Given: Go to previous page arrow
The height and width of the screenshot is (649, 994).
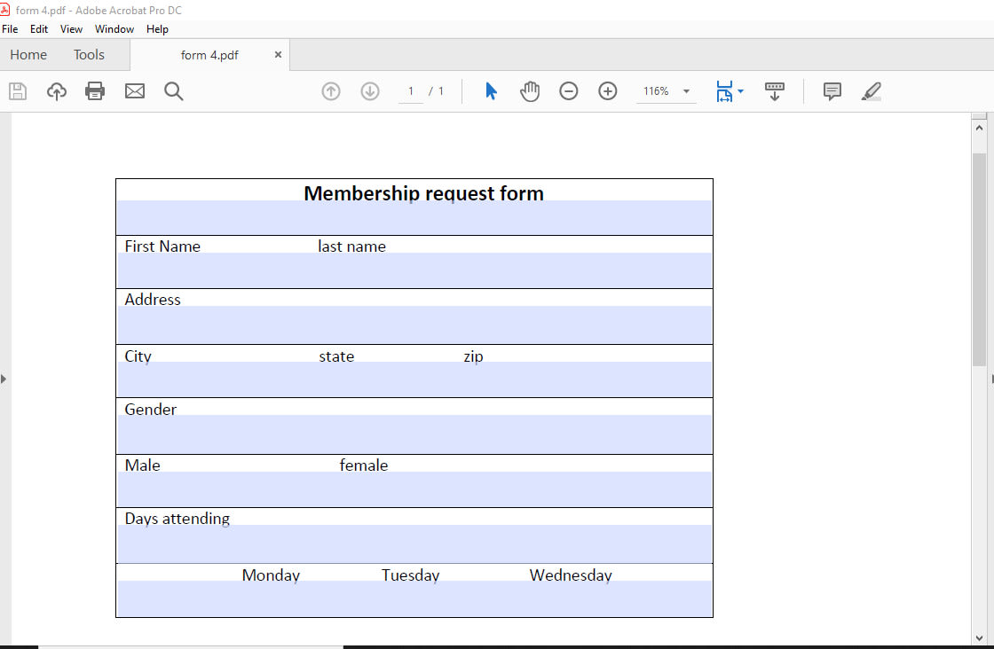Looking at the screenshot, I should (x=331, y=91).
